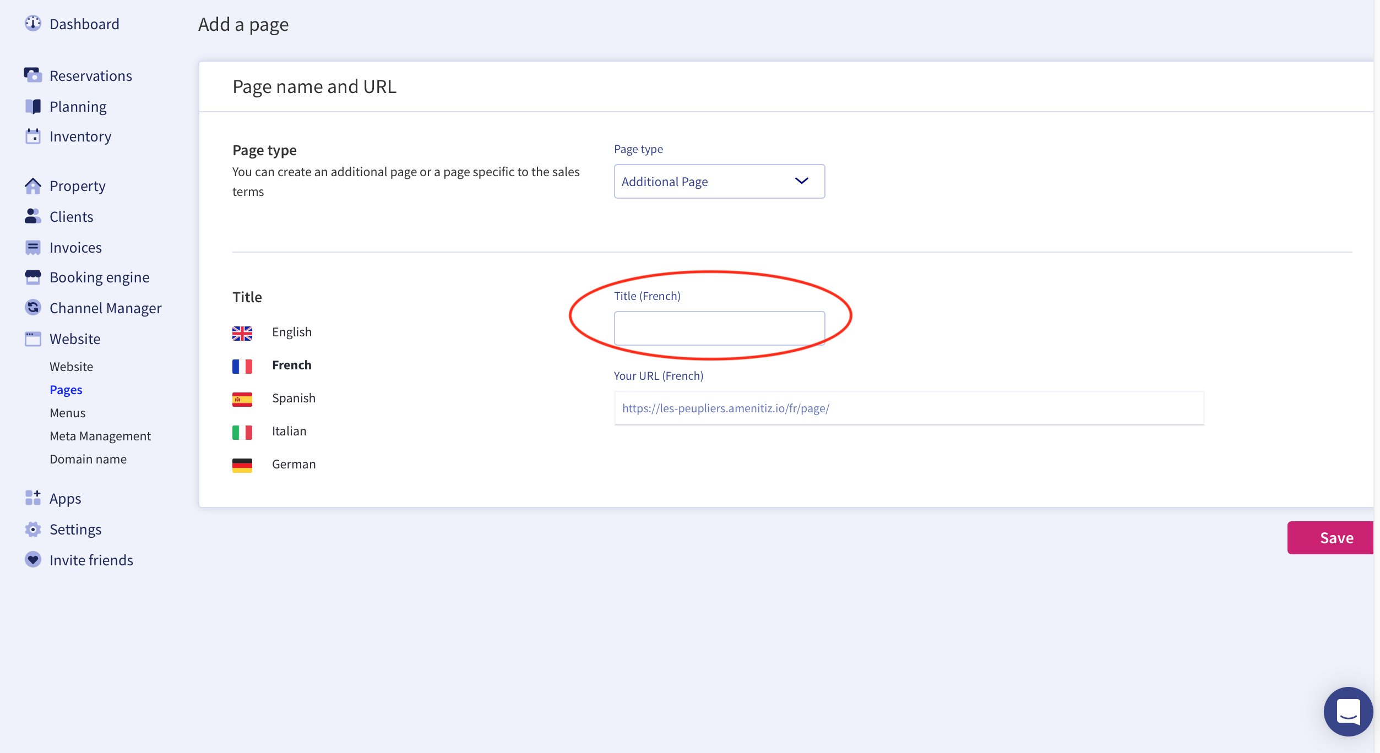The image size is (1380, 753).
Task: Open the Reservations section
Action: coord(91,75)
